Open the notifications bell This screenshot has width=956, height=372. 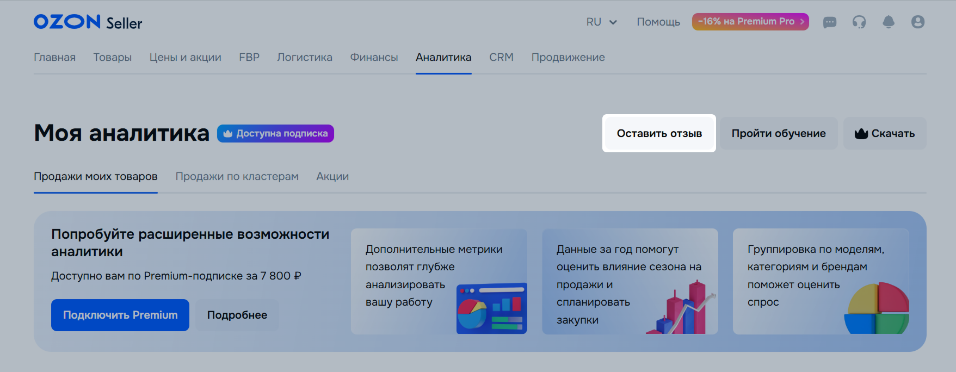coord(888,22)
